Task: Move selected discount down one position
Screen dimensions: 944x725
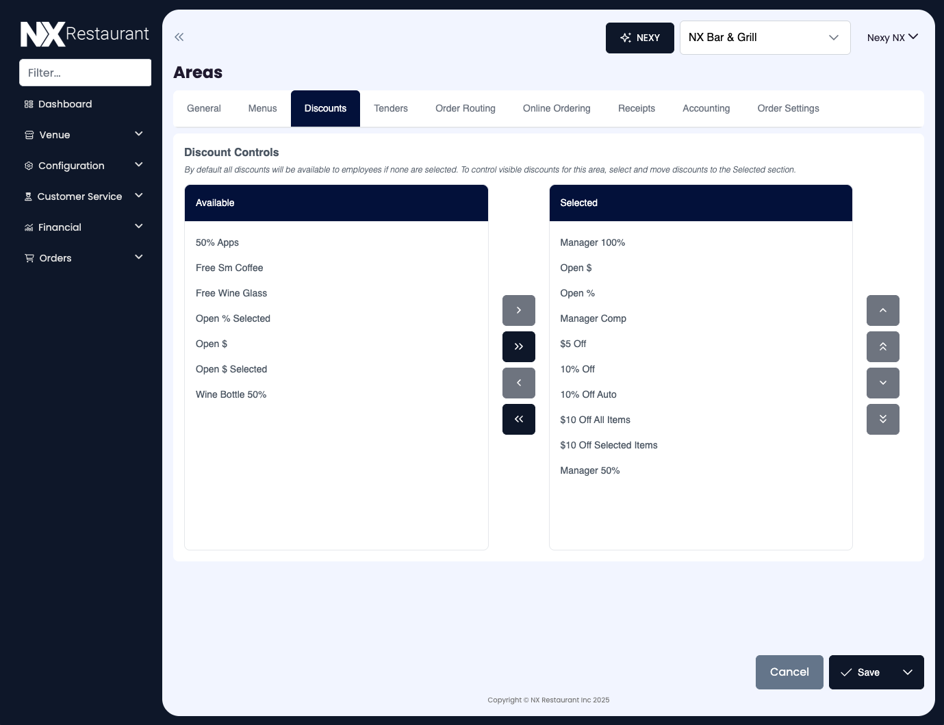Action: [x=882, y=383]
